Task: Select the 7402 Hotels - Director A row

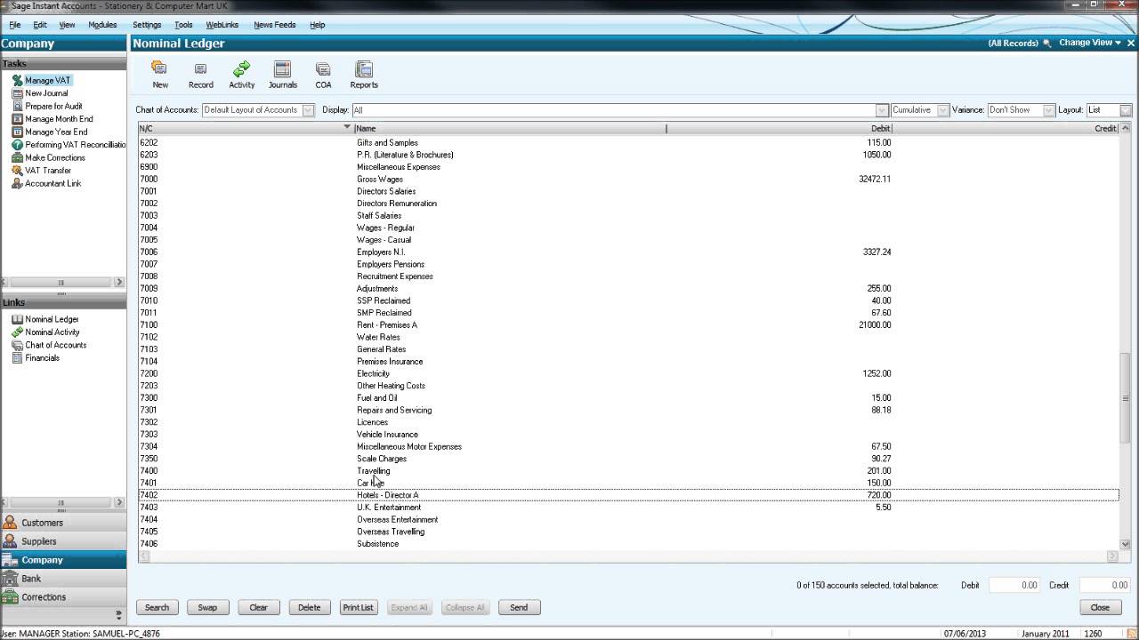Action: coord(628,495)
